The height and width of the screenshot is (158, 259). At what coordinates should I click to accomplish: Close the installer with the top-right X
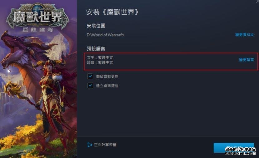pos(257,1)
